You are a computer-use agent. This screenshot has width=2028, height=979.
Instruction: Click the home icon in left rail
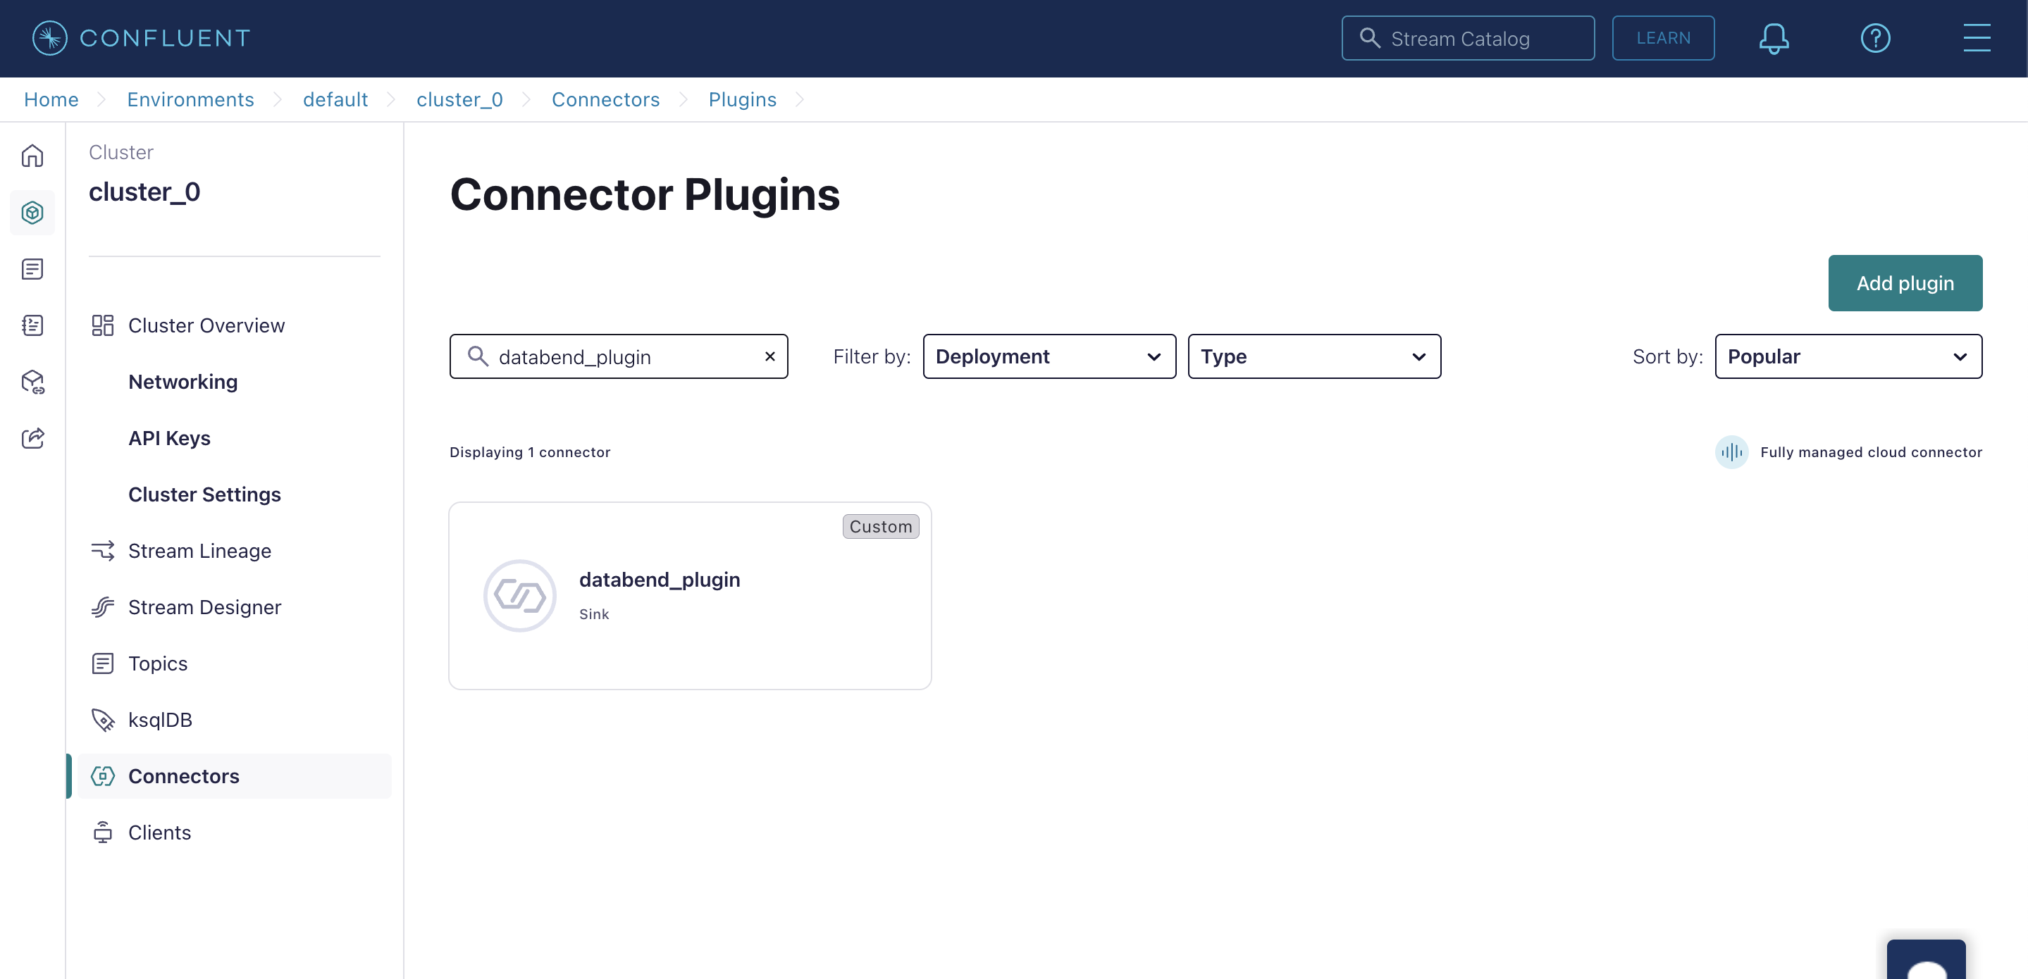click(32, 156)
